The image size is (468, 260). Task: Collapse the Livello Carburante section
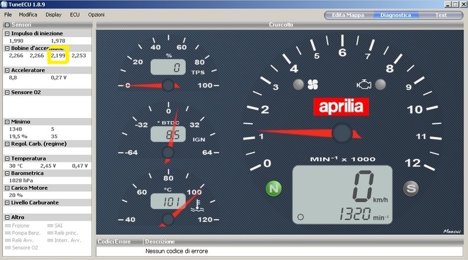(x=7, y=202)
